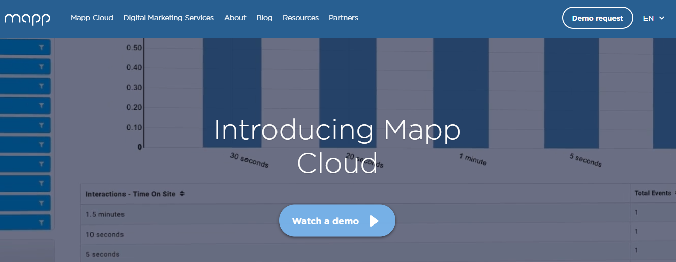Click the 1 minute axis label
Viewport: 676px width, 262px height.
(x=473, y=159)
